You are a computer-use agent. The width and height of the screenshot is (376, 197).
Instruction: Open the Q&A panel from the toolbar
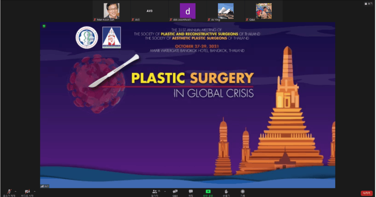click(175, 191)
